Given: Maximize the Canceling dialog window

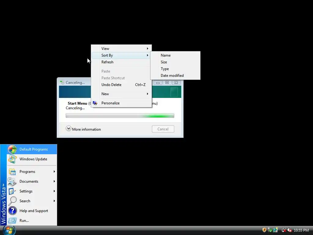Looking at the screenshot, I should tap(167, 83).
